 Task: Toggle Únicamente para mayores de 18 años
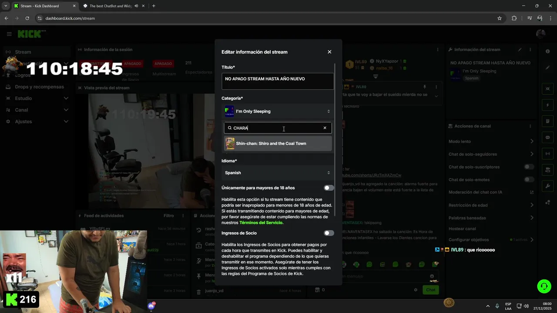(329, 188)
